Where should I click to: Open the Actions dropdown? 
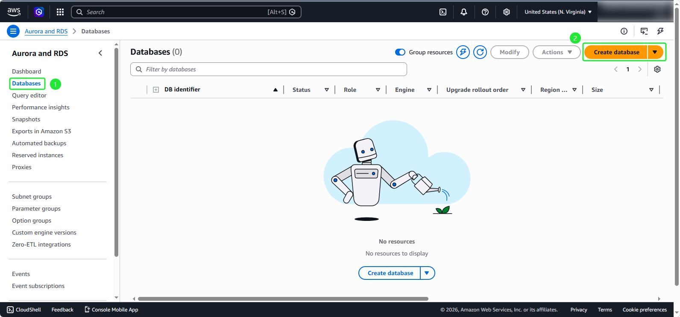(x=557, y=52)
